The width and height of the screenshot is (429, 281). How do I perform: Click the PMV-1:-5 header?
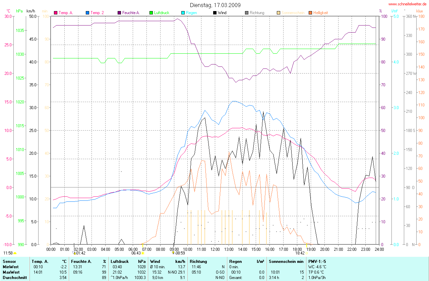pos(317,261)
